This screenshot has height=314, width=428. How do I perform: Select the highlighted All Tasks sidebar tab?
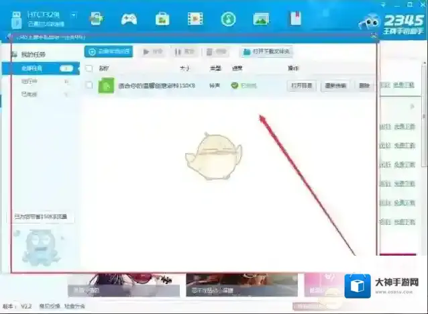pos(40,68)
